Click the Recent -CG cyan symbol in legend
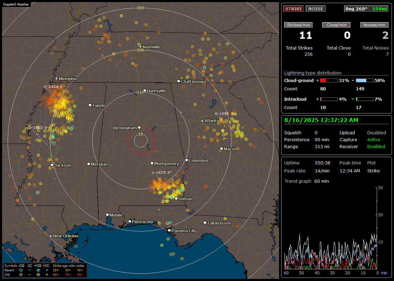Screen dimensions: 394x281 [21, 270]
